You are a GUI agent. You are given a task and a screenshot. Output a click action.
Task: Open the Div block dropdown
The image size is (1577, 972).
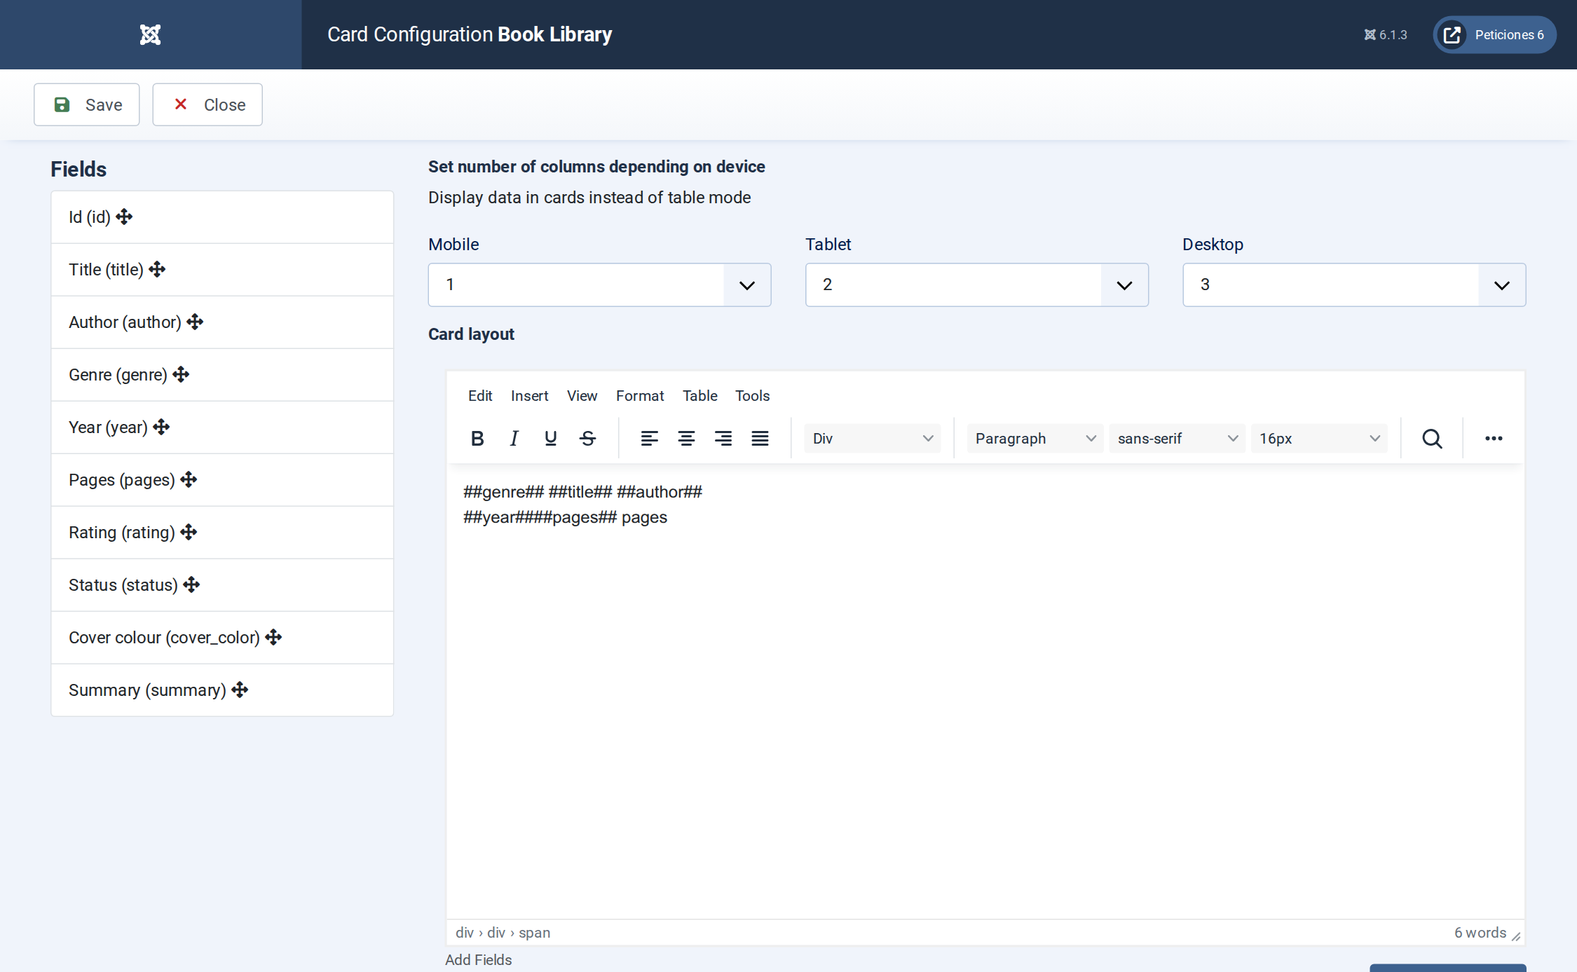point(873,438)
